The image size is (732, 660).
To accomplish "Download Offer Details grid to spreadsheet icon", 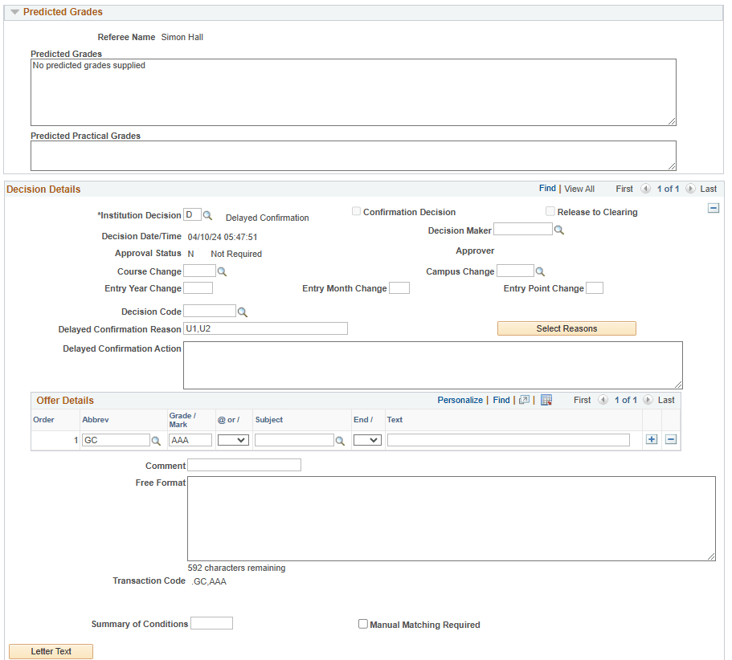I will point(546,400).
